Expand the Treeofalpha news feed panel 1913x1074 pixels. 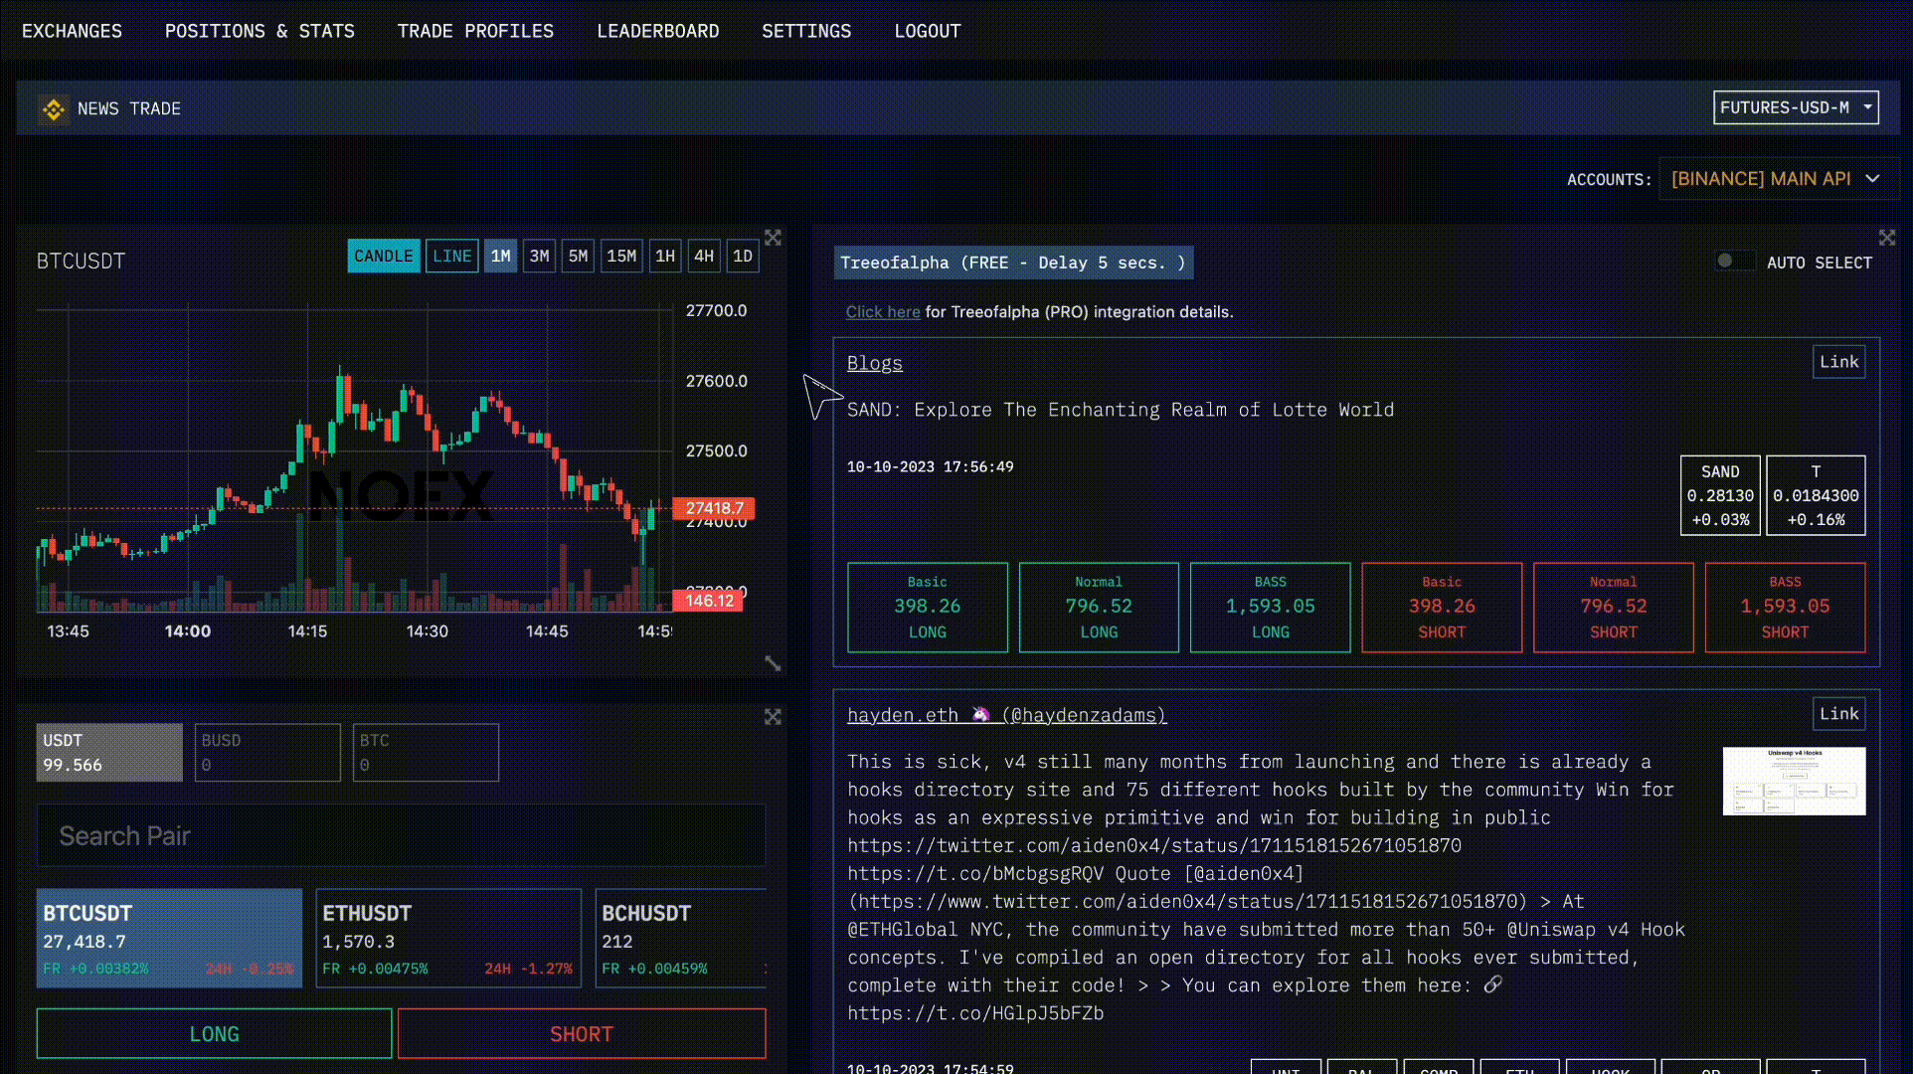pos(1887,238)
